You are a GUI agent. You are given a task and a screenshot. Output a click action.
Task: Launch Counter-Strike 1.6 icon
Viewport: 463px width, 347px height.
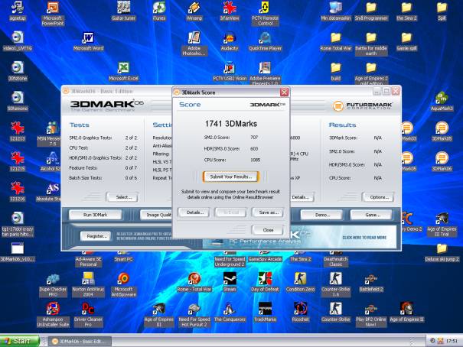[x=336, y=284]
